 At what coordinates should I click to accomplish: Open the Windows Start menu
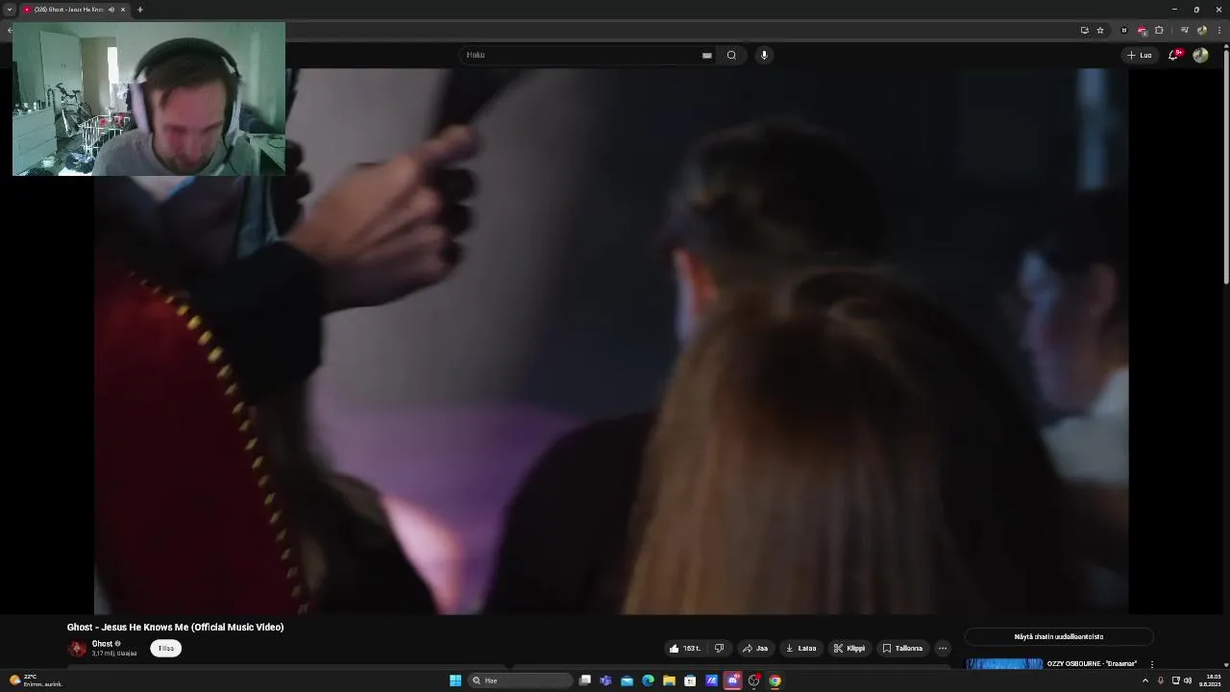pyautogui.click(x=455, y=680)
